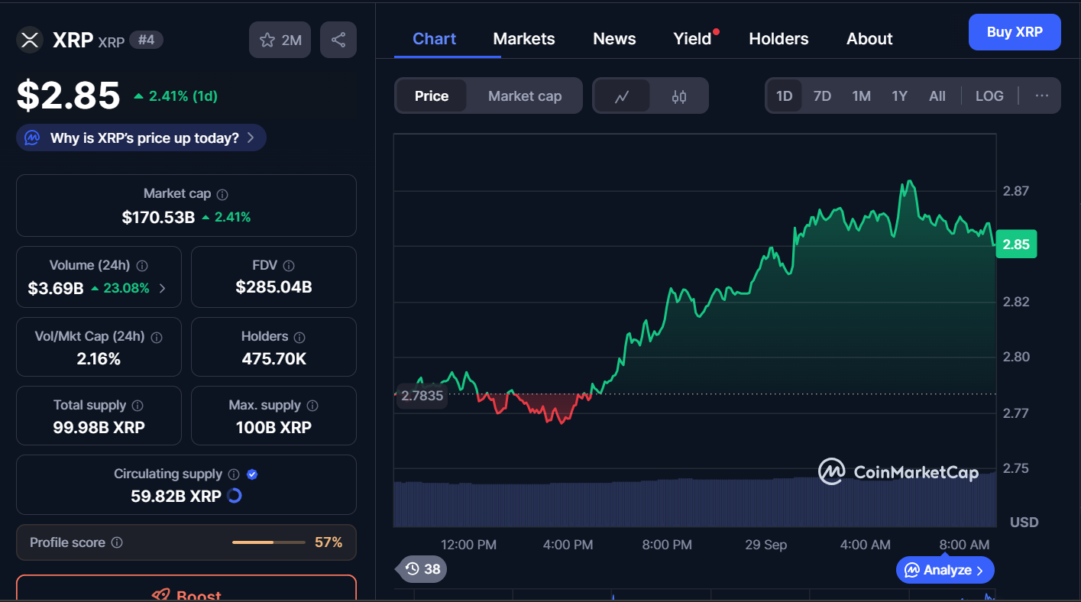Screen dimensions: 1081x602
Task: Open the News tab
Action: [x=614, y=39]
